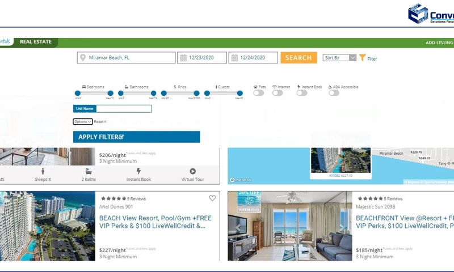
Task: Click the Internet wifi icon
Action: [275, 87]
